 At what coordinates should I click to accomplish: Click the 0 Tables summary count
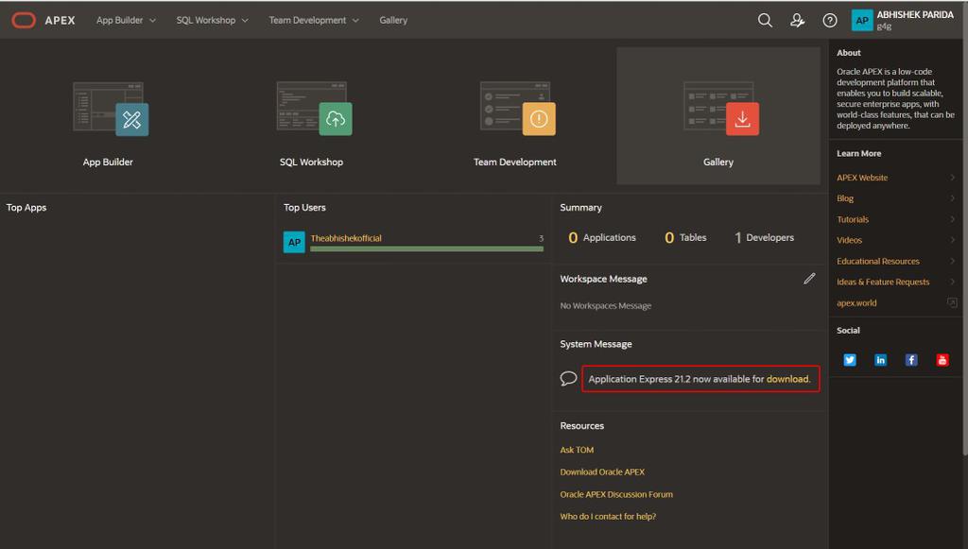pyautogui.click(x=685, y=237)
